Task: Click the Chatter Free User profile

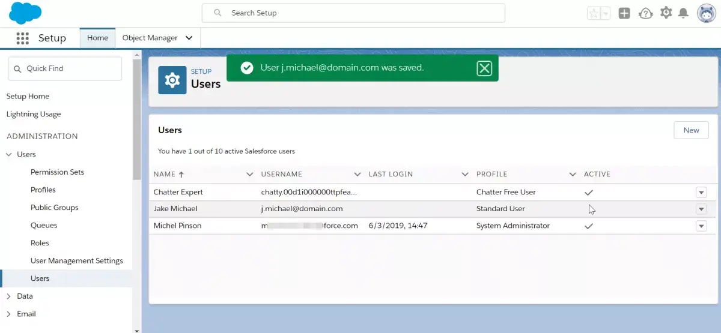Action: 506,192
